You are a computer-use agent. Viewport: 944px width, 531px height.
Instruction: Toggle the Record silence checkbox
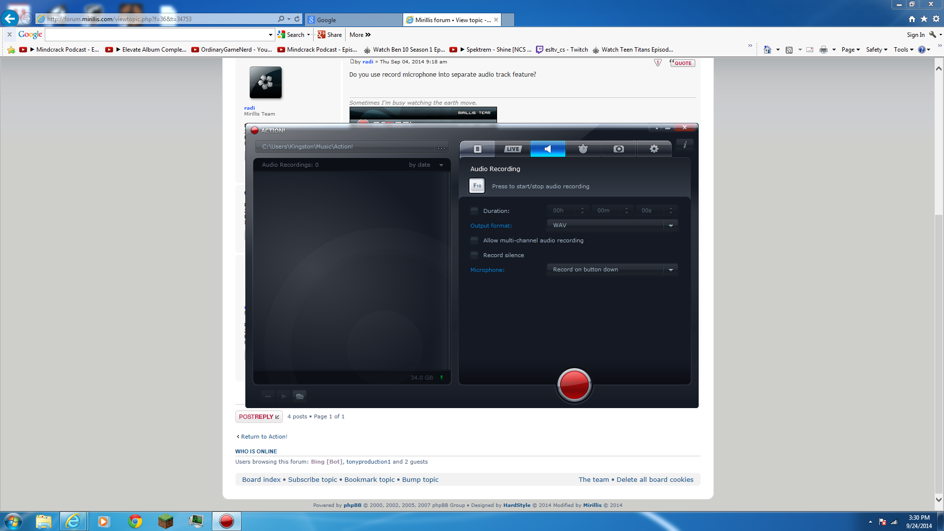point(474,255)
